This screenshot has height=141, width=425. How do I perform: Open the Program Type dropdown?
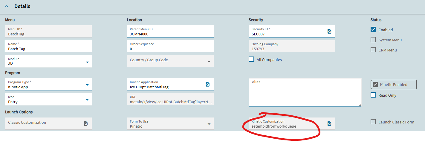point(87,85)
